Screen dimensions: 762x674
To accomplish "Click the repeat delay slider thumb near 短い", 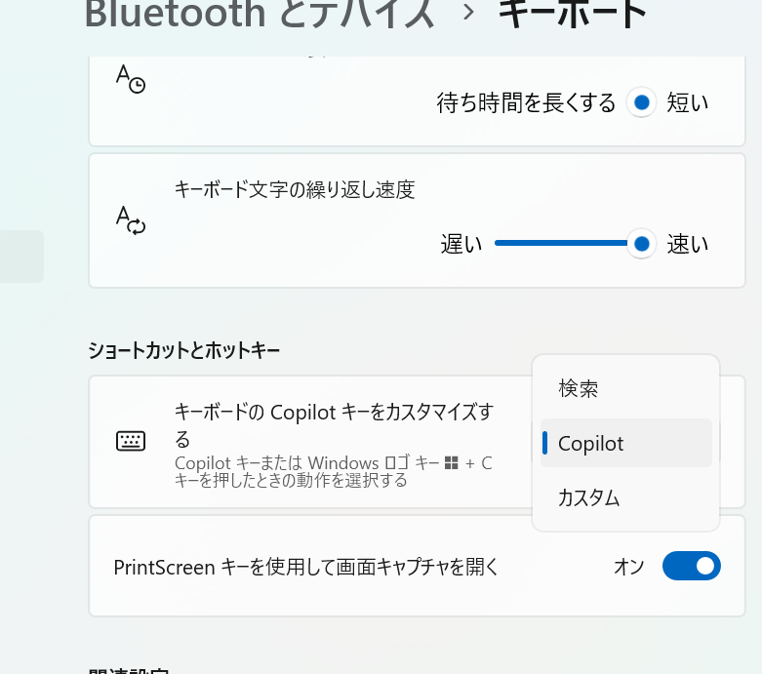I will point(641,101).
